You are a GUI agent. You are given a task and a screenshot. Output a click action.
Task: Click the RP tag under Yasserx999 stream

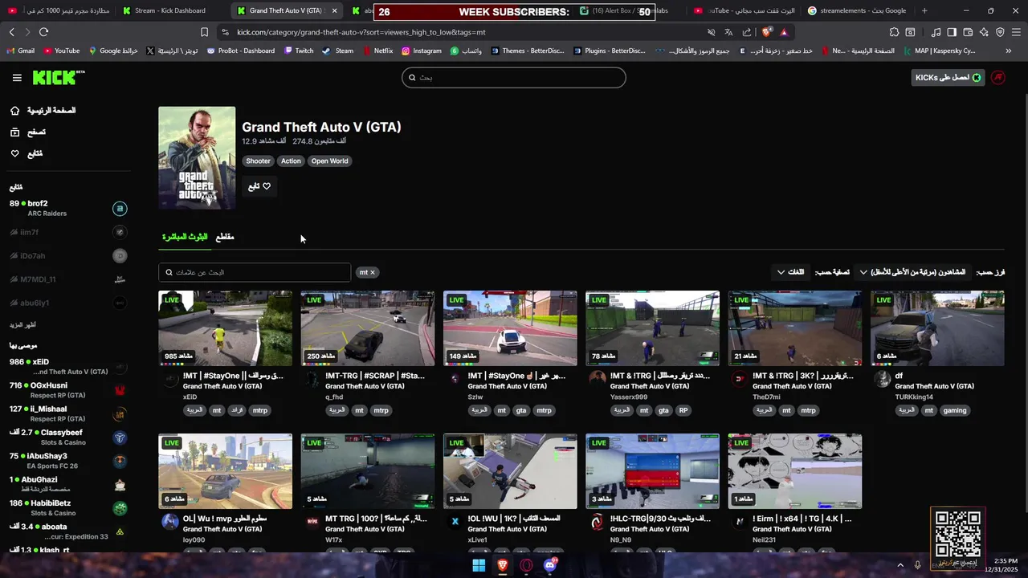click(x=683, y=410)
